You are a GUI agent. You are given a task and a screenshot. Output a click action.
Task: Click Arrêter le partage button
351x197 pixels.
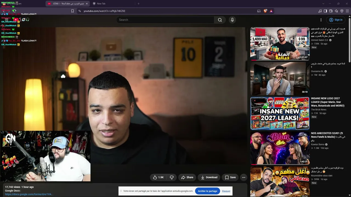(x=208, y=191)
